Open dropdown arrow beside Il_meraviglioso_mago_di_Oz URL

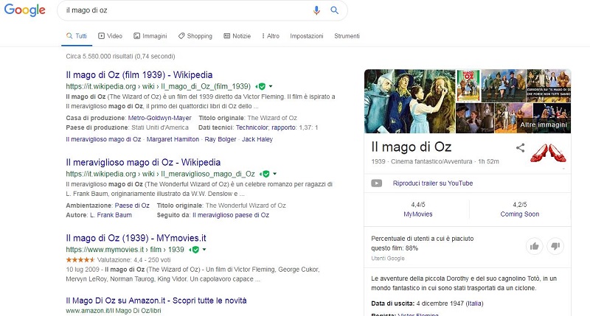click(274, 174)
